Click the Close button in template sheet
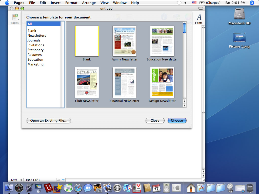The image size is (259, 194). point(155,121)
